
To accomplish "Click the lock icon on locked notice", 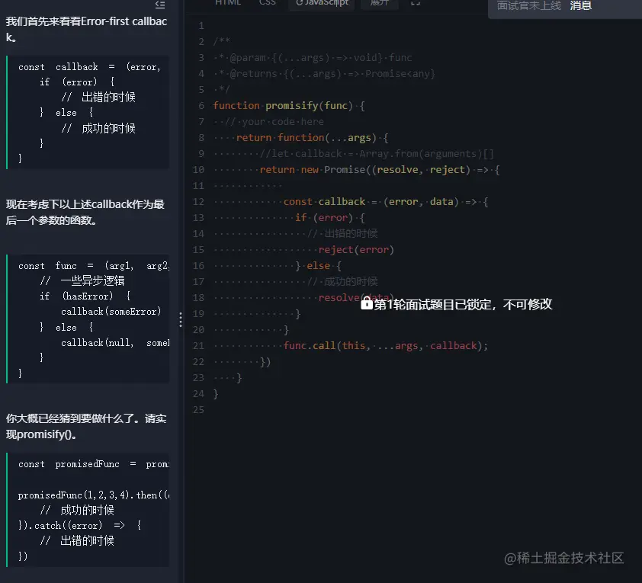I will [x=367, y=303].
